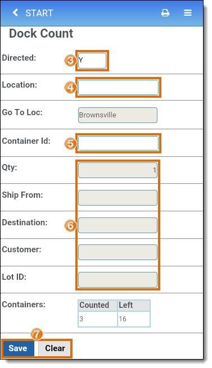This screenshot has width=212, height=368.
Task: Focus the Directed input field
Action: [92, 61]
